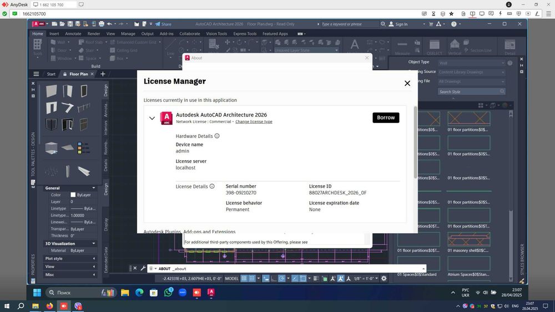This screenshot has width=555, height=312.
Task: Collapse the General properties section
Action: pos(93,188)
